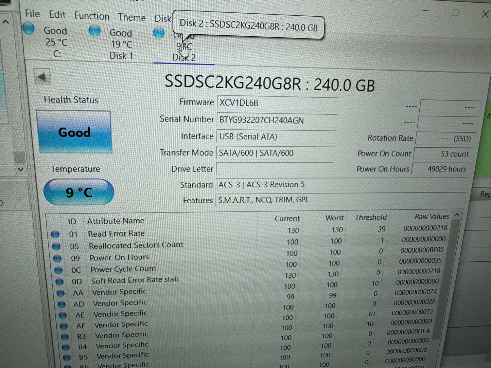Screen dimensions: 491x368
Task: Click raw value 00000000BF85
Action: [422, 250]
